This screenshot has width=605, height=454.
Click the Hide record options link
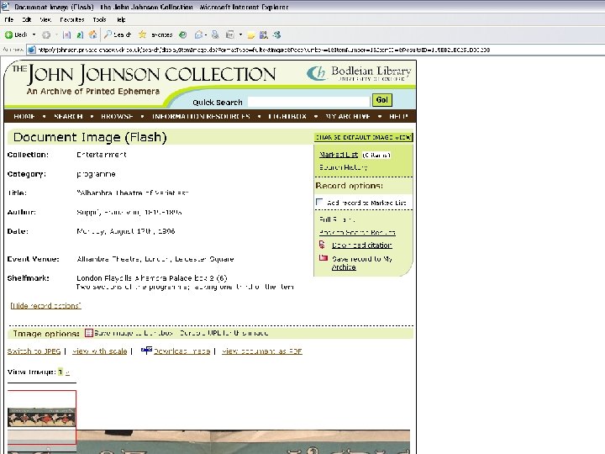point(45,306)
